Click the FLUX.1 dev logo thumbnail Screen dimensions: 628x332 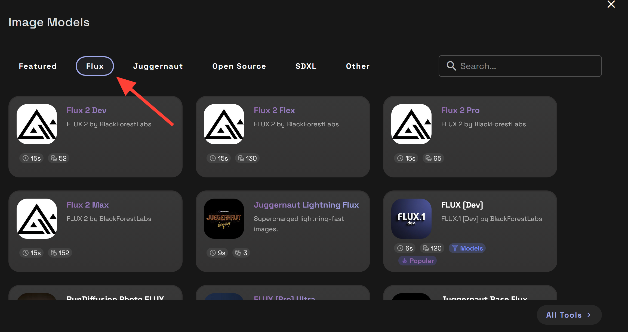click(x=411, y=219)
